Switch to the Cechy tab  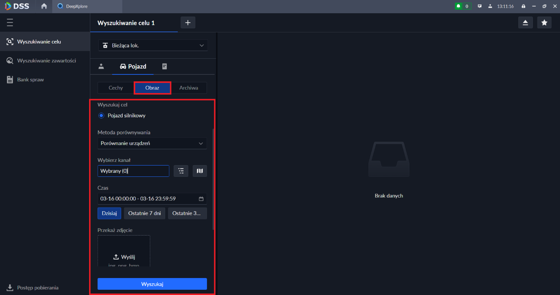116,88
